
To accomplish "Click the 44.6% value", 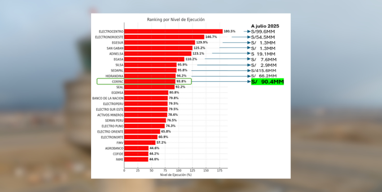I will (154, 148).
